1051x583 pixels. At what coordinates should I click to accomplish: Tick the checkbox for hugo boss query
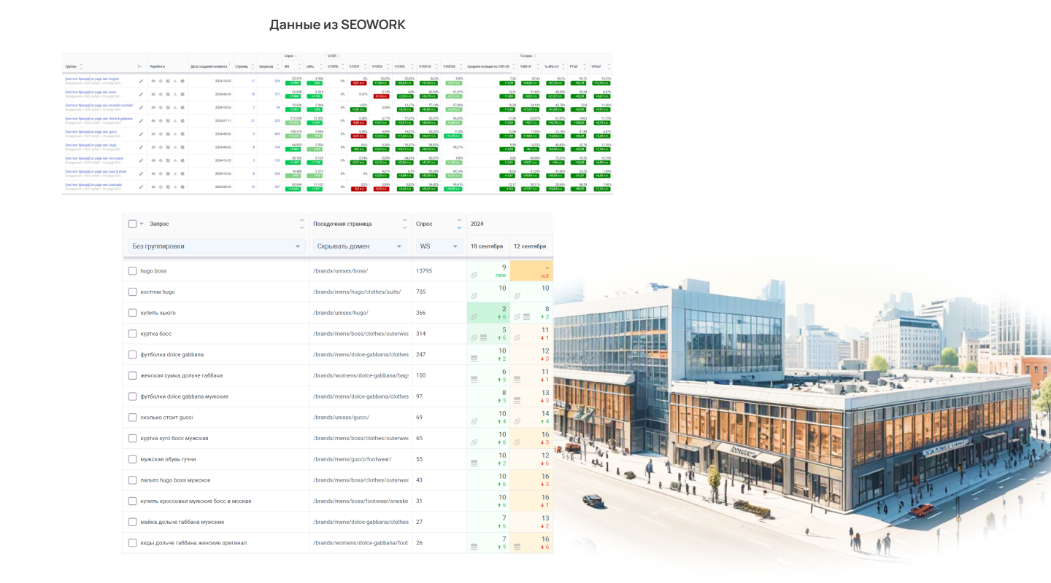click(x=132, y=271)
